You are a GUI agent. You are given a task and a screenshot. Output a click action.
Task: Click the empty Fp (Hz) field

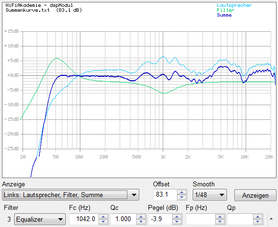click(x=201, y=219)
